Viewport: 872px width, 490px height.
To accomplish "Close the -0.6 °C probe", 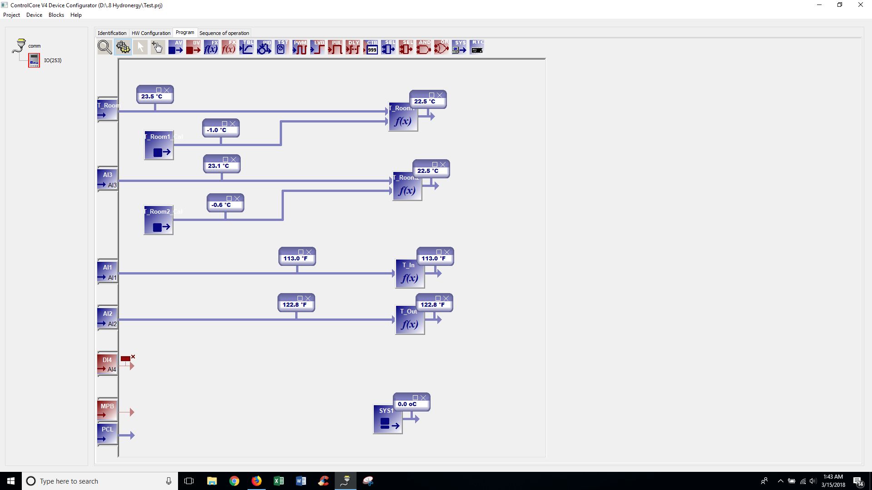I will [x=237, y=199].
